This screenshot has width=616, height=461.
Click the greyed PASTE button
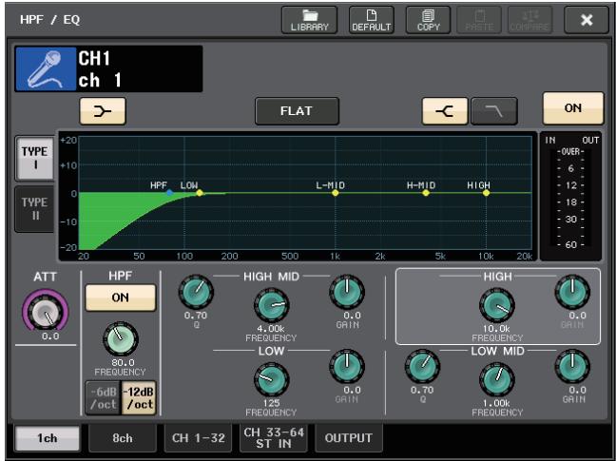(x=479, y=20)
